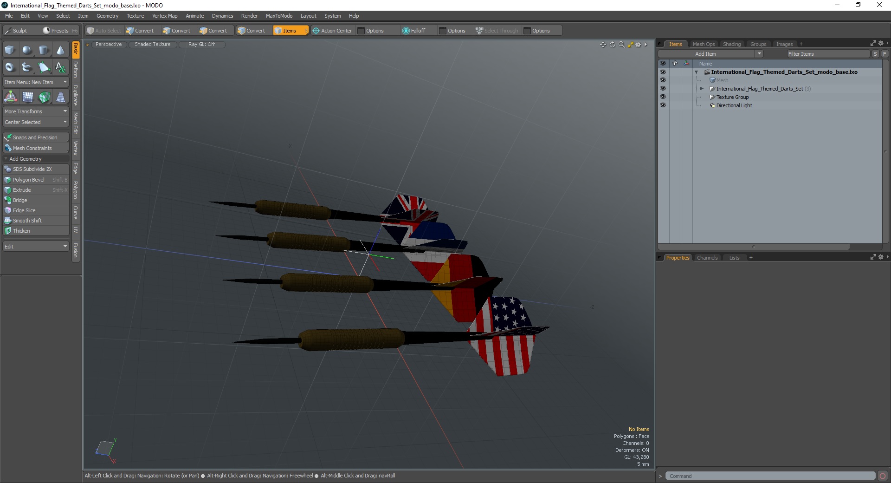The image size is (891, 483).
Task: Click Shaded Texture display mode button
Action: [x=153, y=45]
